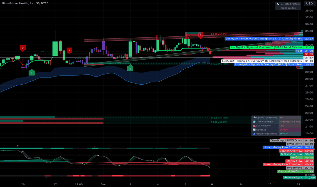The width and height of the screenshot is (317, 187).
Task: Click the Optimal Sensitivity magnifier icon
Action: point(254,118)
